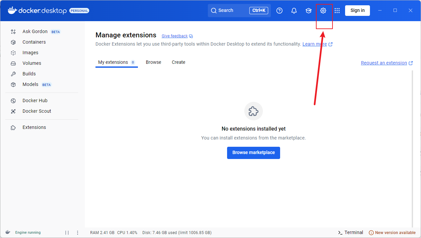Image resolution: width=421 pixels, height=238 pixels.
Task: Switch to the My extensions tab
Action: click(x=117, y=62)
